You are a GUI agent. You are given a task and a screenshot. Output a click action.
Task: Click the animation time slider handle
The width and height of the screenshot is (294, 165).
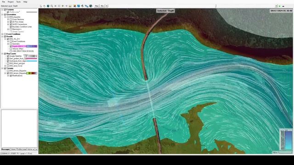point(215,6)
